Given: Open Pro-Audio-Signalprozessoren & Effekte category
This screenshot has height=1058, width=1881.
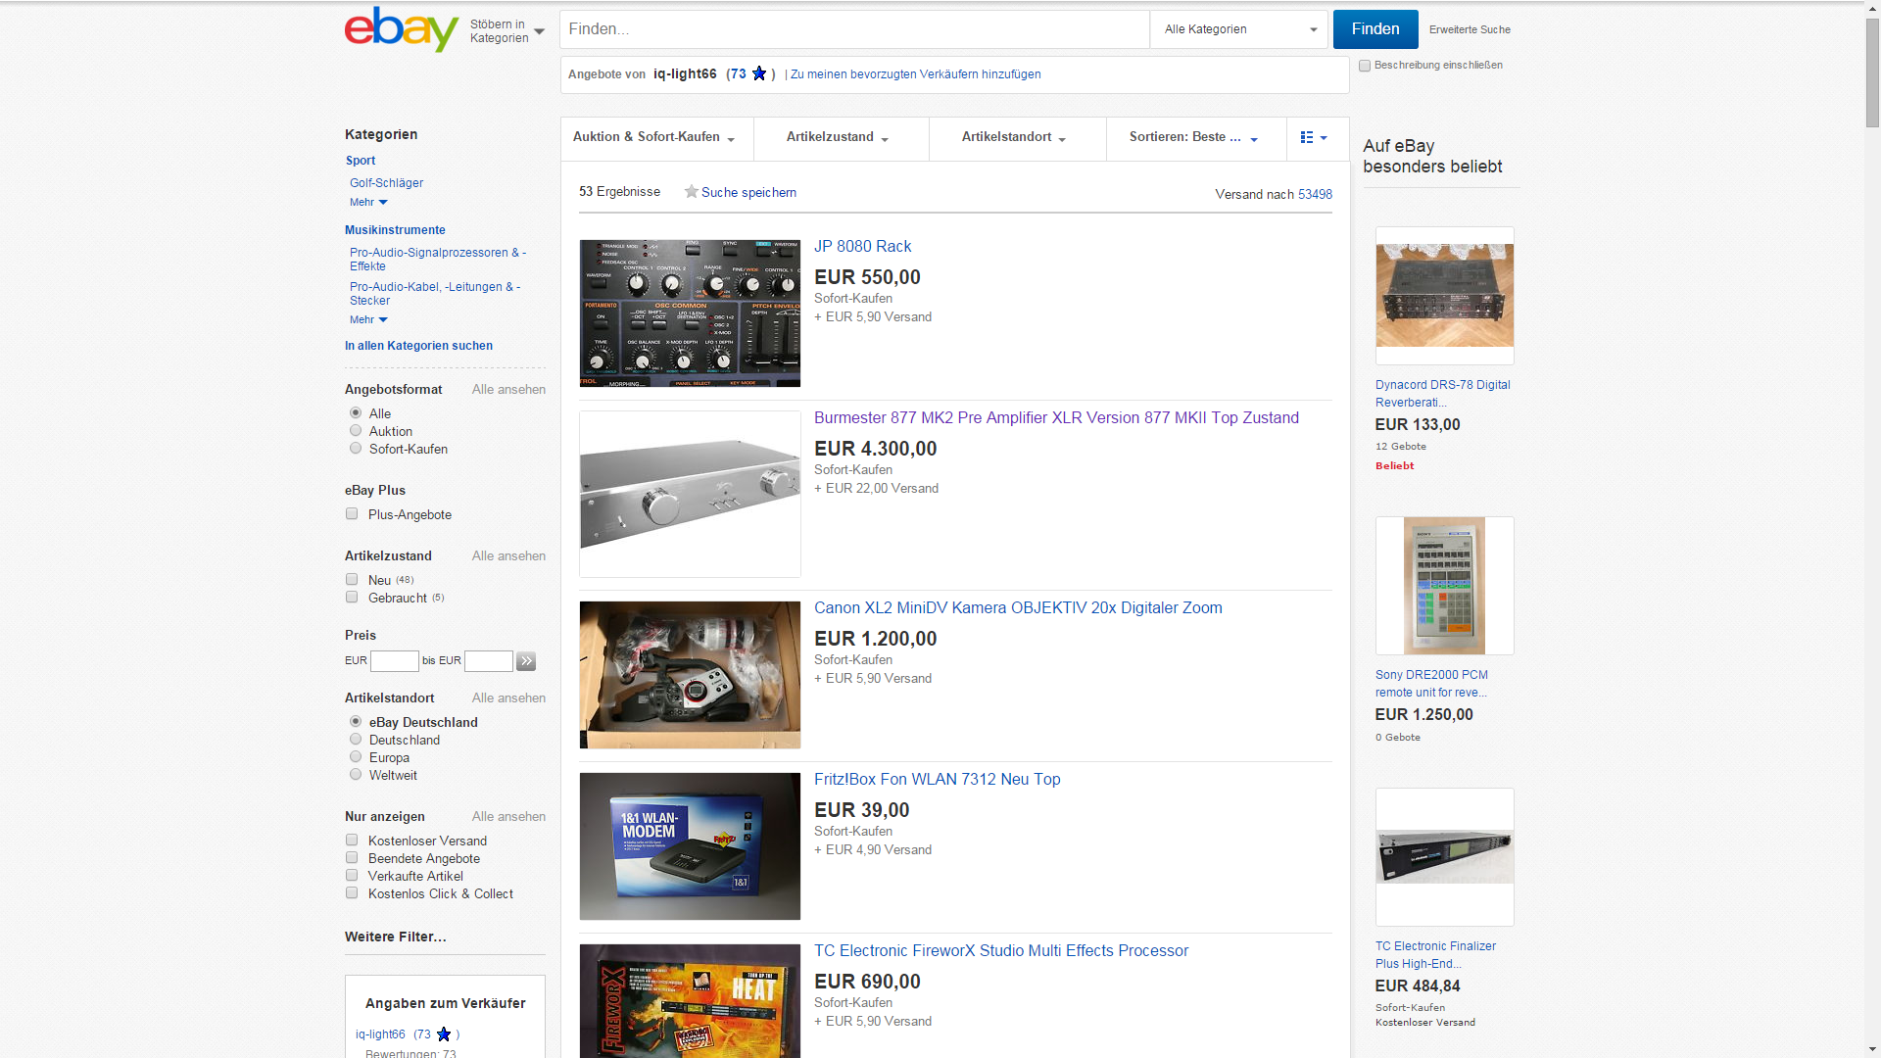Looking at the screenshot, I should pyautogui.click(x=438, y=260).
